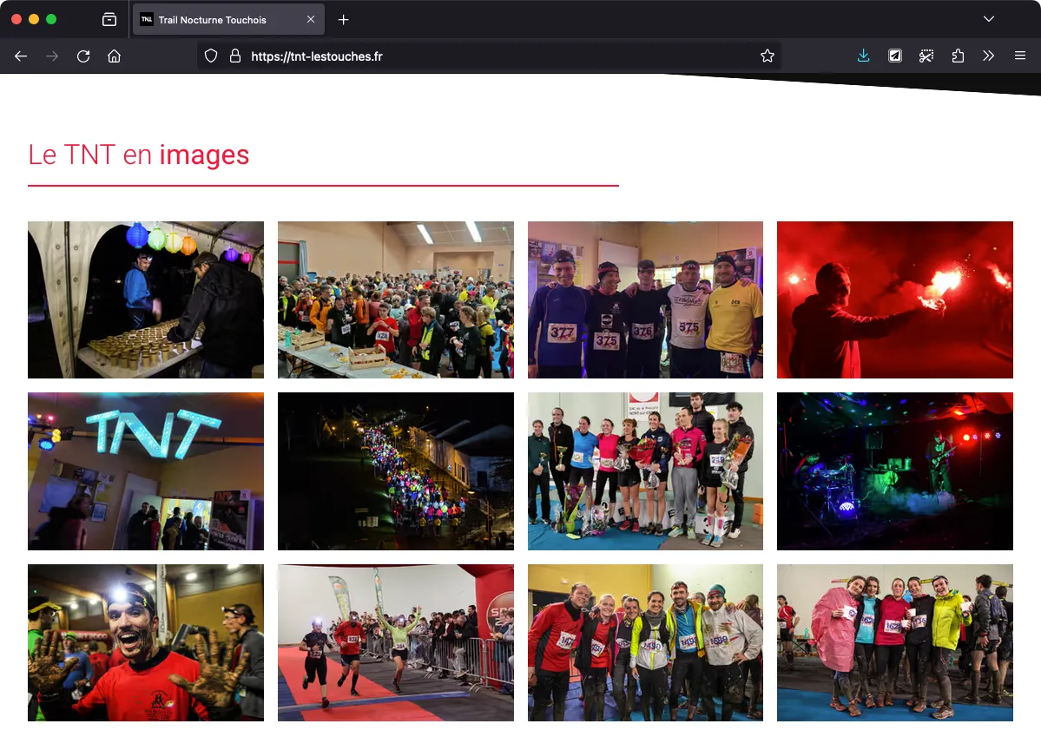Open the Downloads panel in the toolbar
The image size is (1041, 750).
863,56
